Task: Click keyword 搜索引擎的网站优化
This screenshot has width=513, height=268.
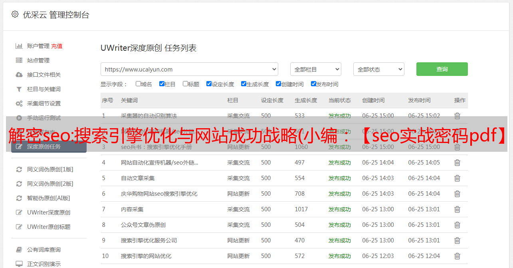Action: pyautogui.click(x=146, y=256)
